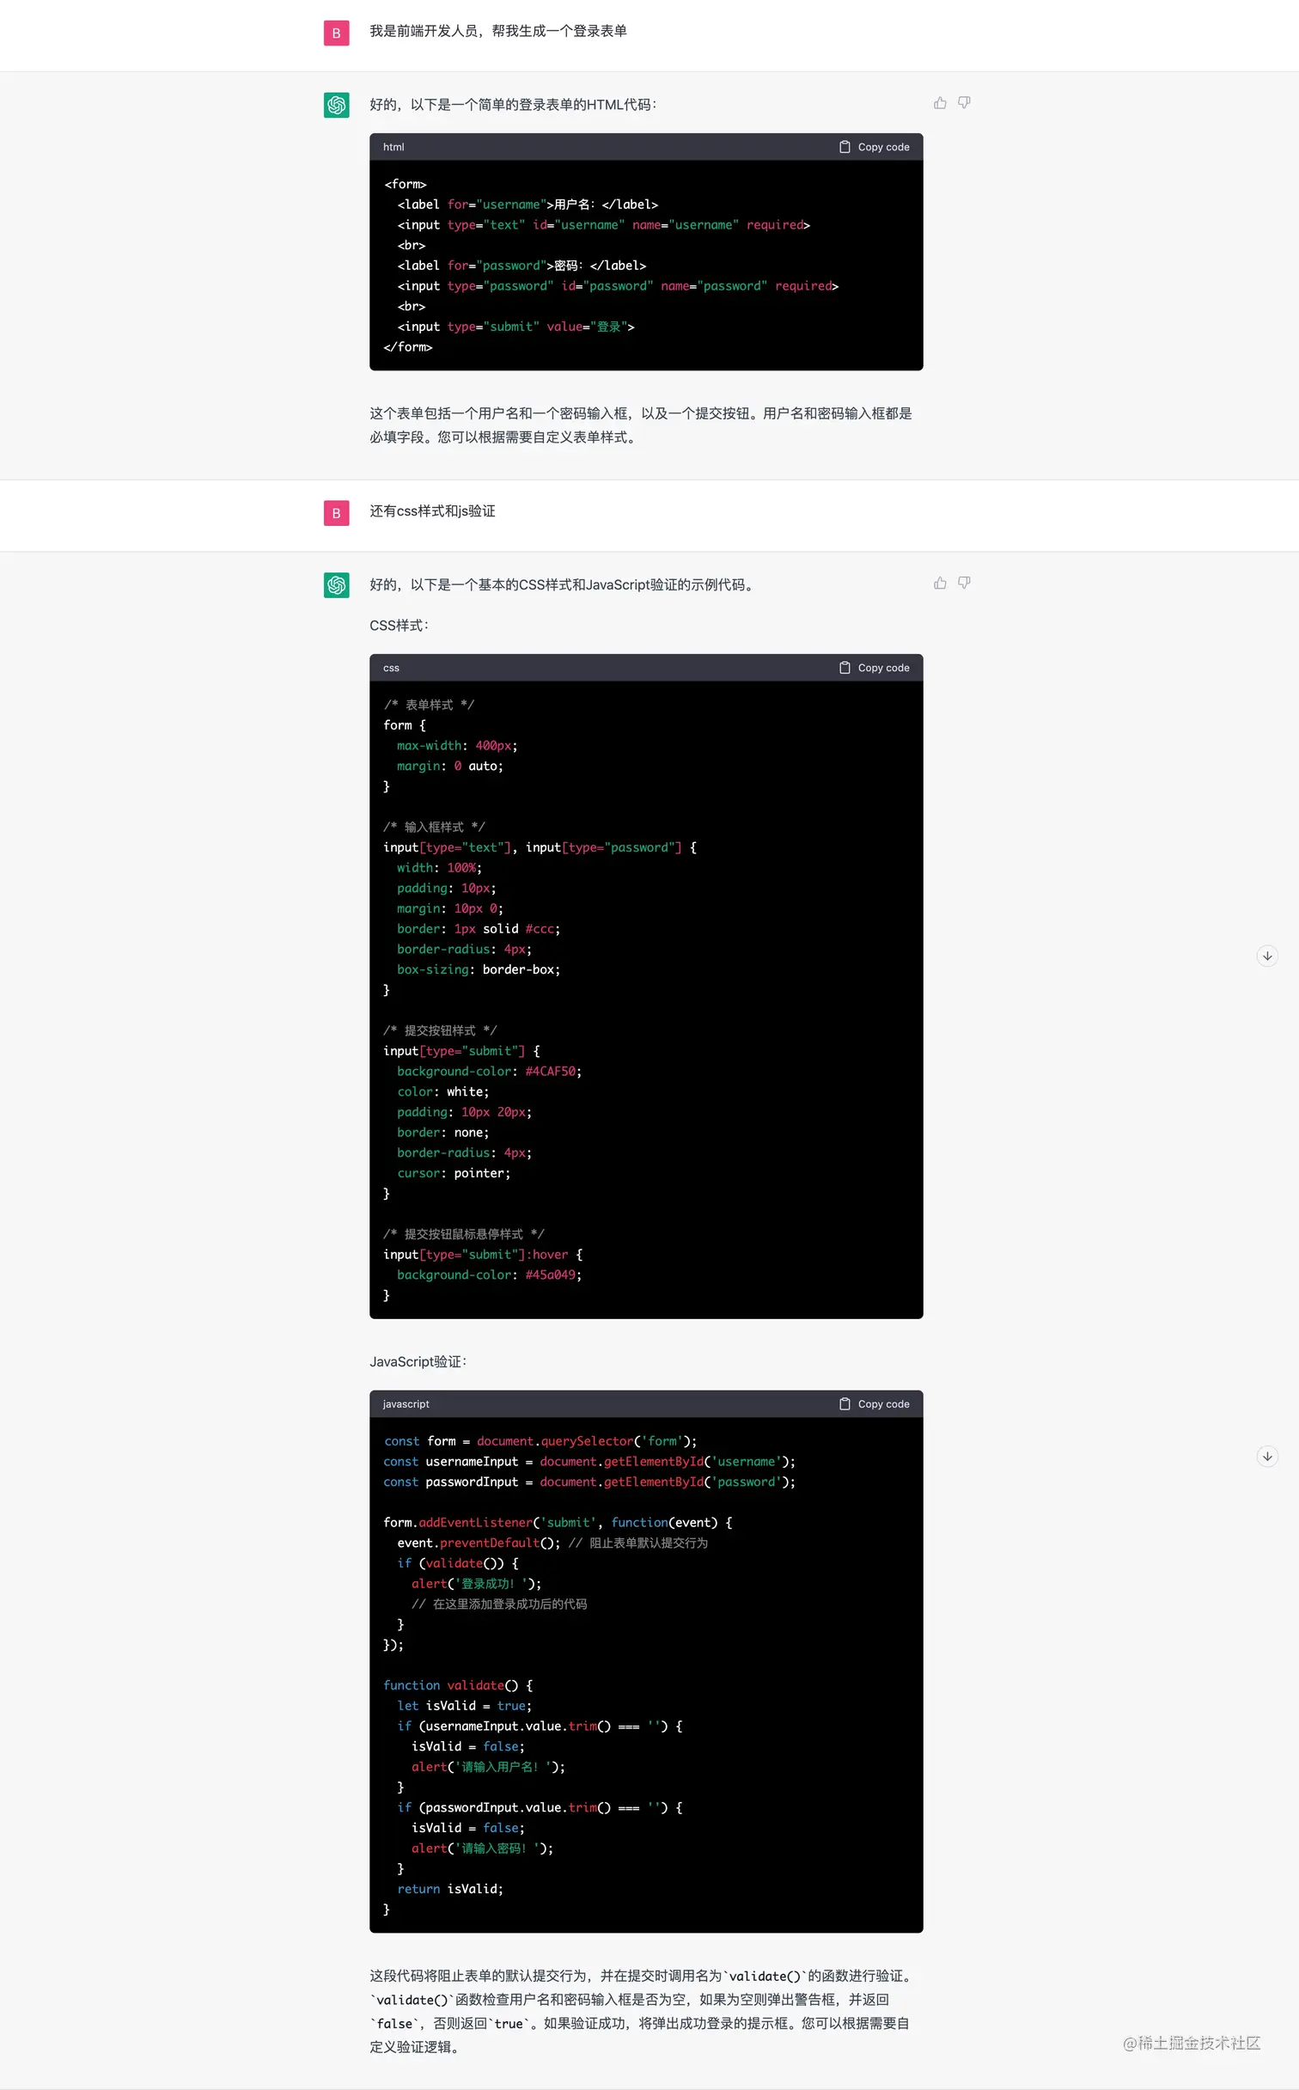Image resolution: width=1299 pixels, height=2090 pixels.
Task: Click thumbs down on the HTML form reply
Action: [x=964, y=103]
